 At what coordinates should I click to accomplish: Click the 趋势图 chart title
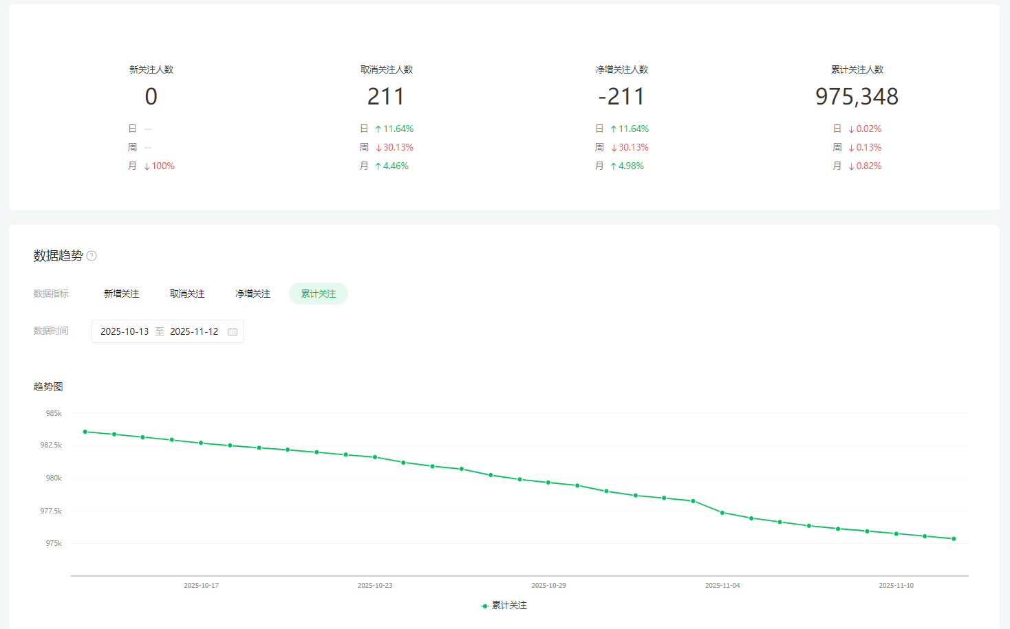(x=48, y=386)
